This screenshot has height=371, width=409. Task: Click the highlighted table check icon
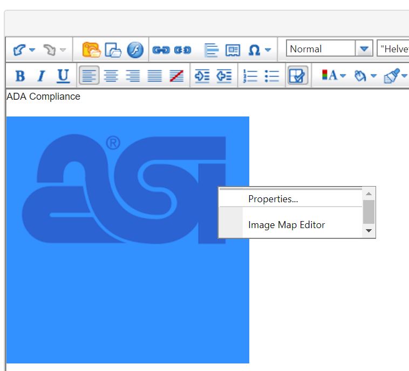tap(298, 75)
